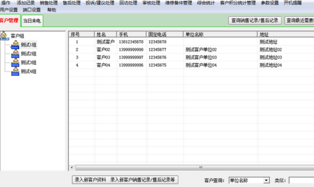Click landline number 12345676
This screenshot has height=187, width=314.
coord(157,58)
